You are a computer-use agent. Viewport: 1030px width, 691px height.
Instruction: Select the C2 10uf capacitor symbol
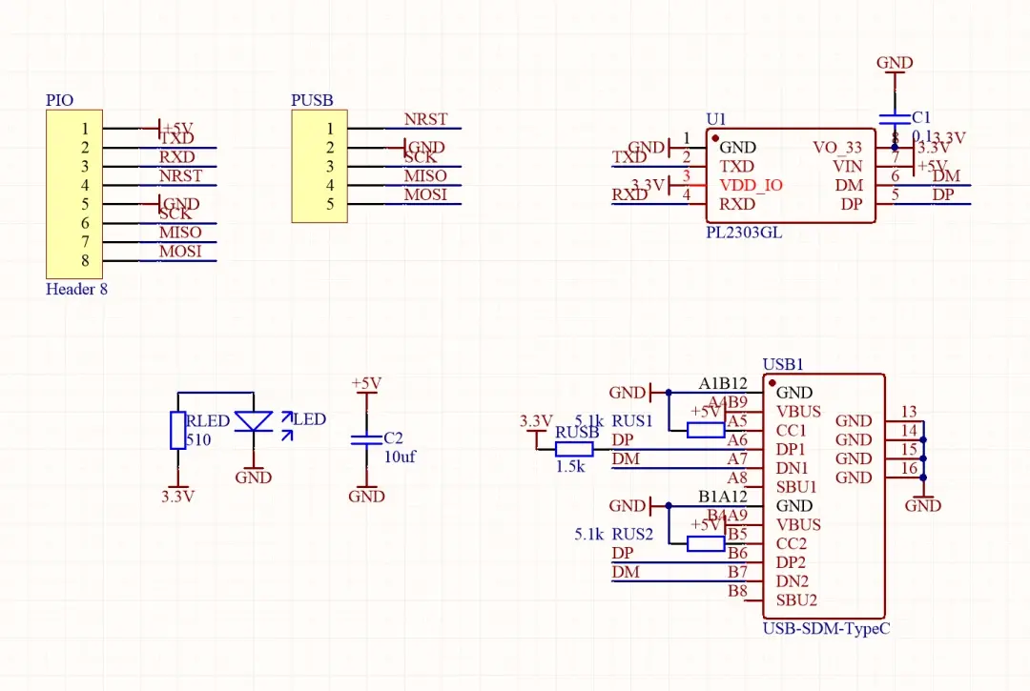(x=366, y=439)
